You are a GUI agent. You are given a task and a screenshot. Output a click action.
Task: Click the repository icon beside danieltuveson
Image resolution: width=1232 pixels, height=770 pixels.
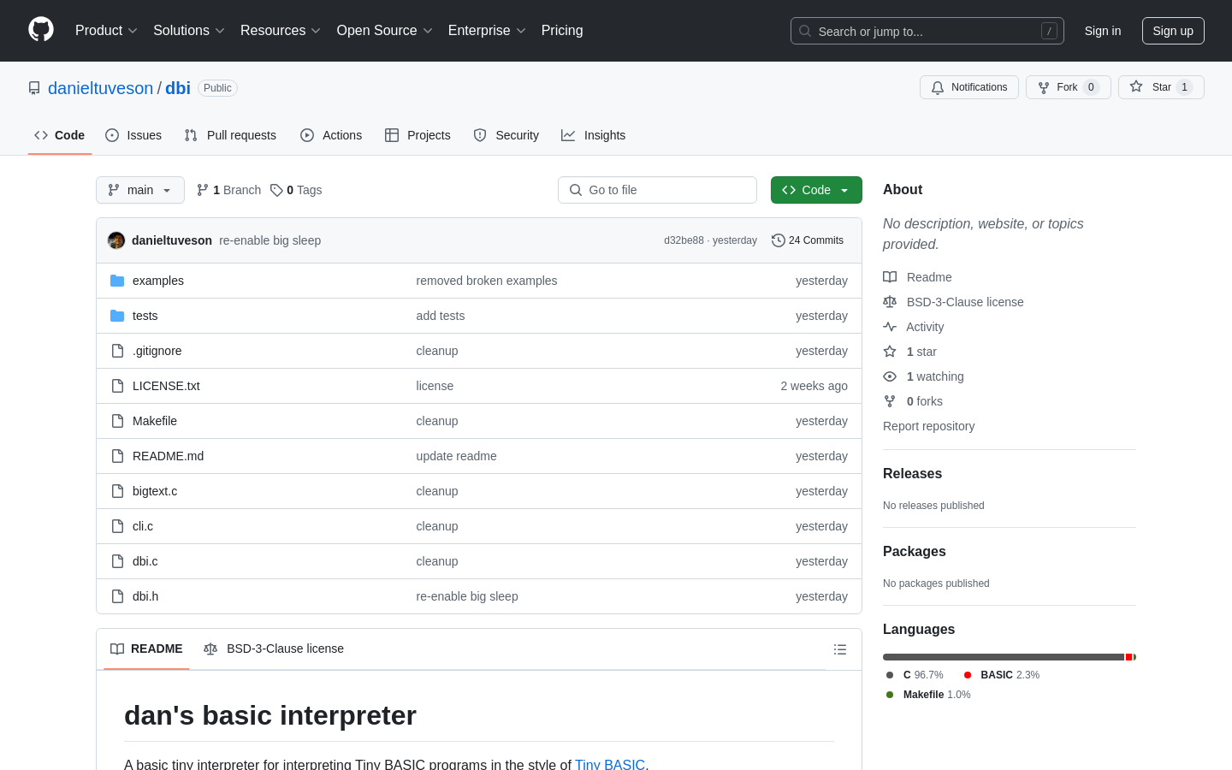click(34, 88)
